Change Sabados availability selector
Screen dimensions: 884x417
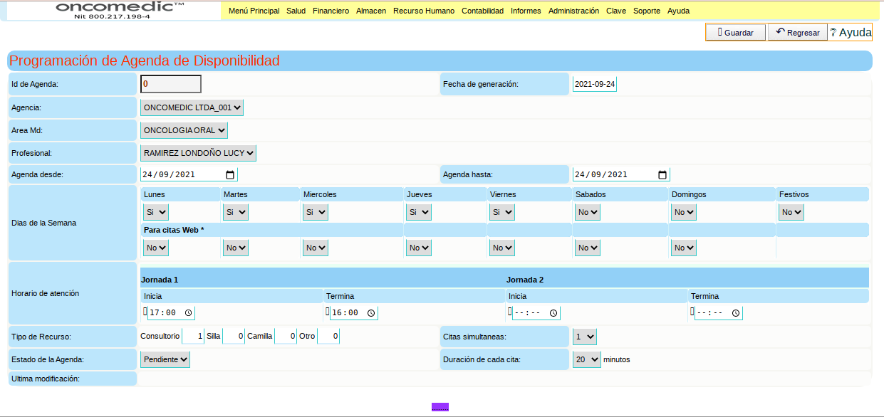tap(588, 212)
